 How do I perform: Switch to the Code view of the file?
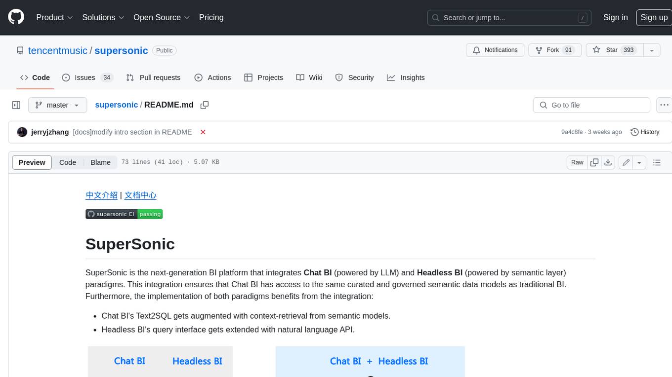68,162
